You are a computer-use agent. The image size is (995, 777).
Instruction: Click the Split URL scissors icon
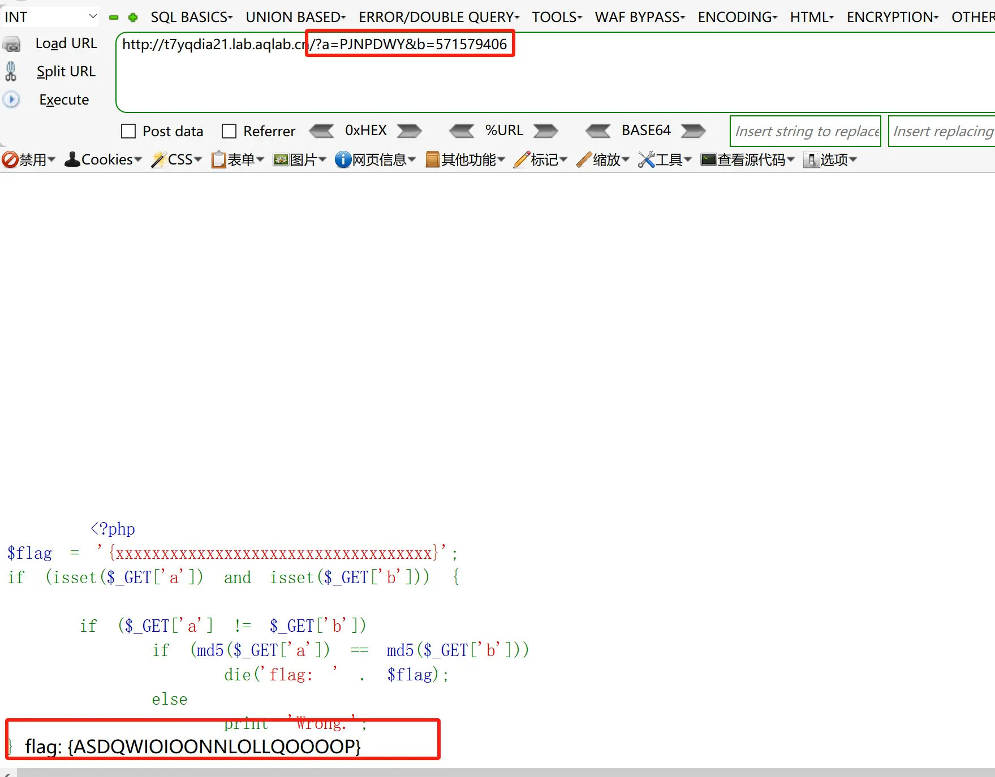point(11,72)
